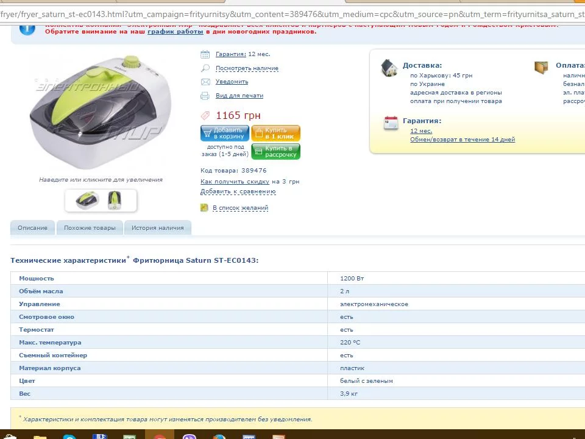Open the Вид для печати link

(x=239, y=96)
